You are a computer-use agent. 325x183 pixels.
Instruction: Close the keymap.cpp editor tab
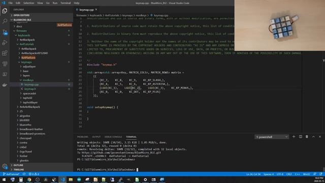[96, 10]
